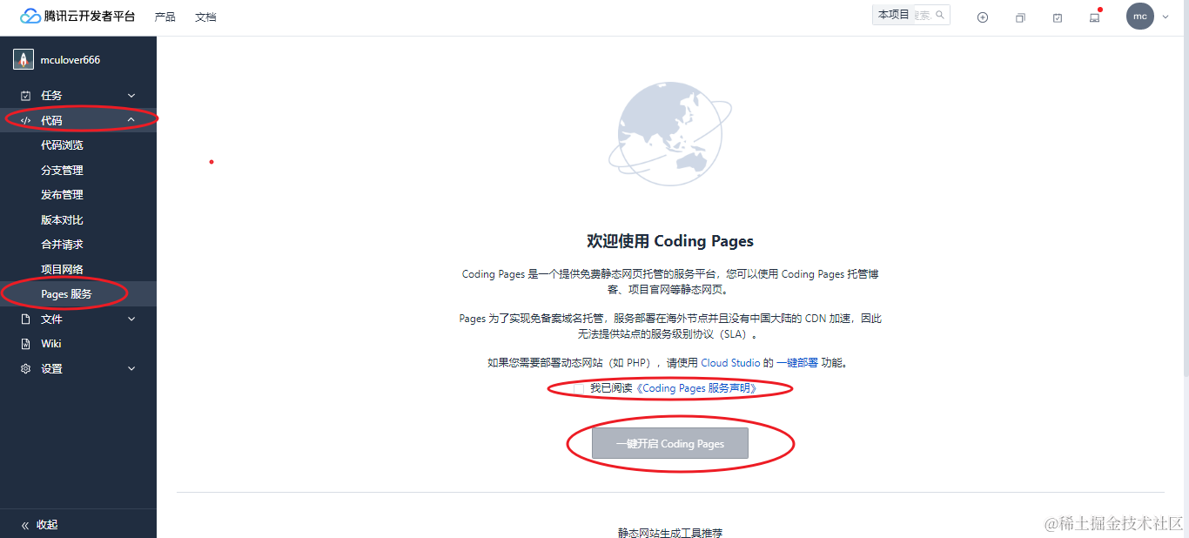Click the overlapping squares projects icon
This screenshot has width=1189, height=538.
click(1020, 17)
